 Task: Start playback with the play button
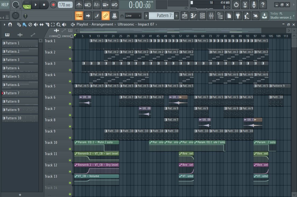(35, 5)
